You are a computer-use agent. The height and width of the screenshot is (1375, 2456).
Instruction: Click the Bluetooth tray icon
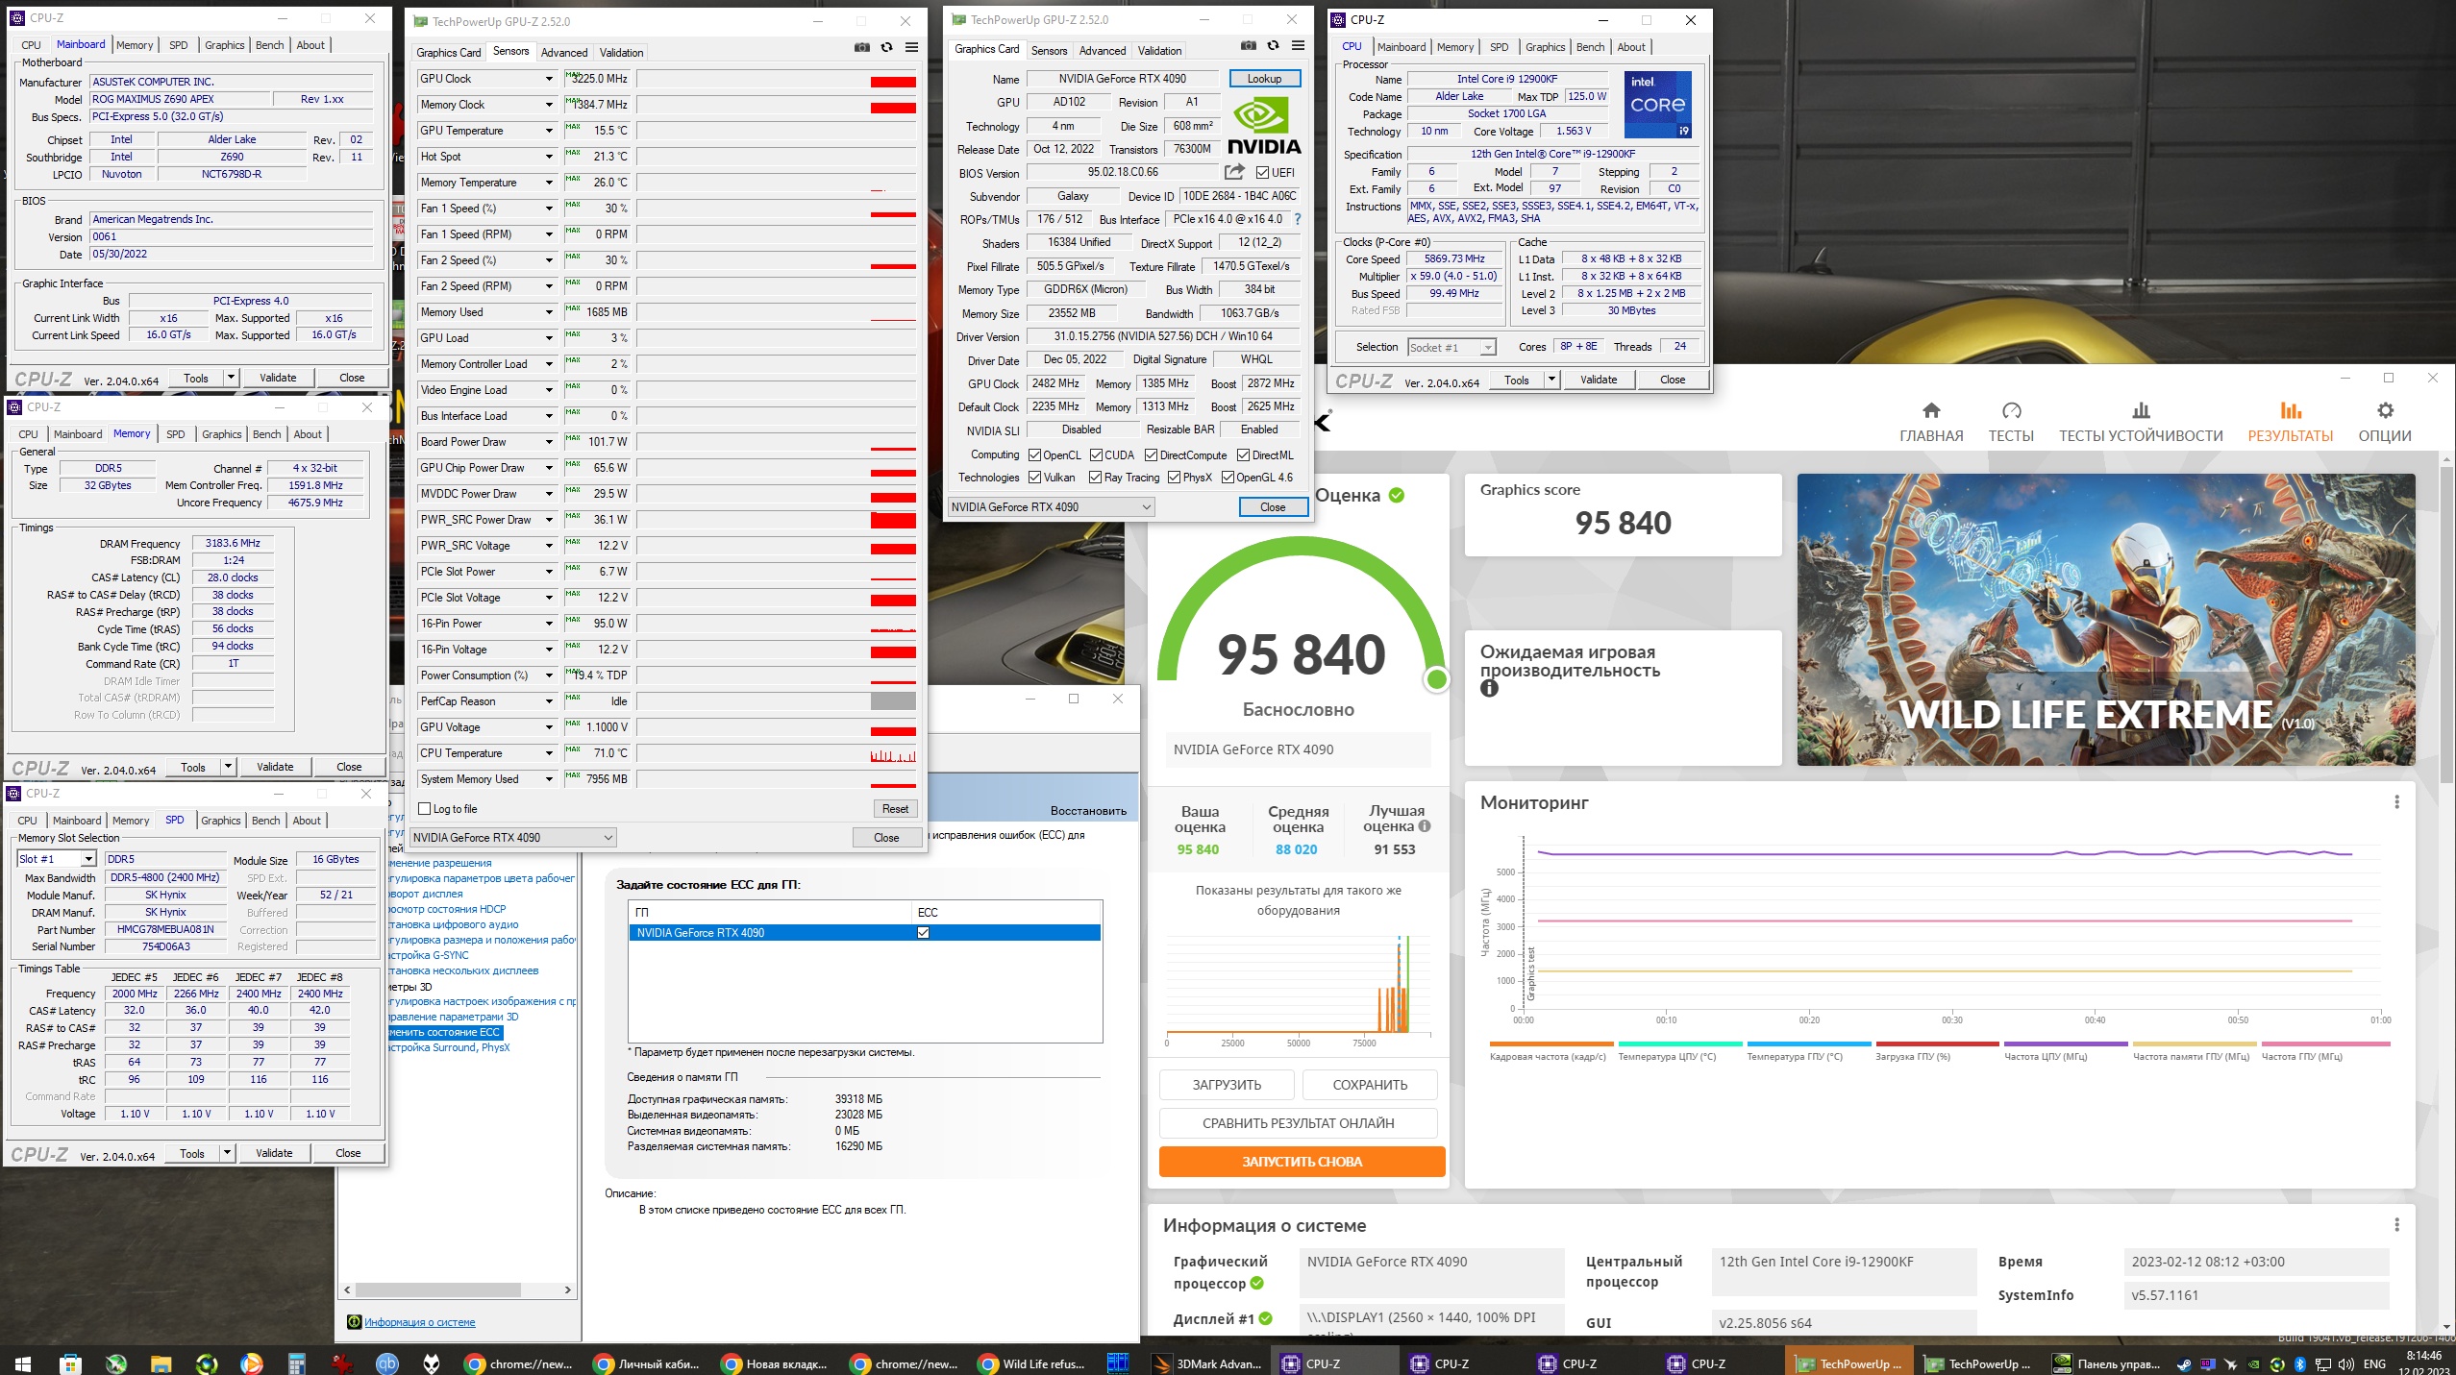coord(2300,1363)
